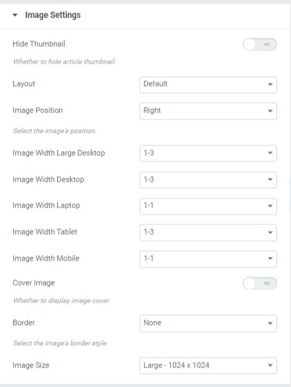291x387 pixels.
Task: Click the Hide Thumbnail label
Action: tap(39, 44)
